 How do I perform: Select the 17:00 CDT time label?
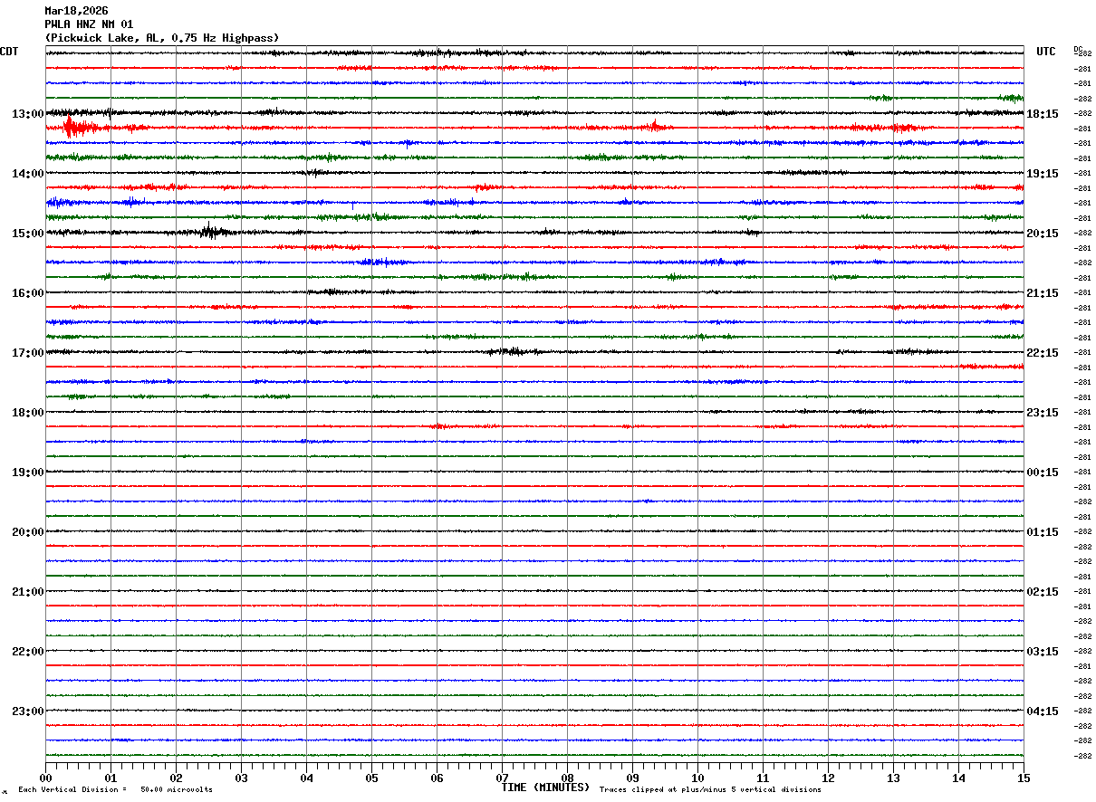27,353
